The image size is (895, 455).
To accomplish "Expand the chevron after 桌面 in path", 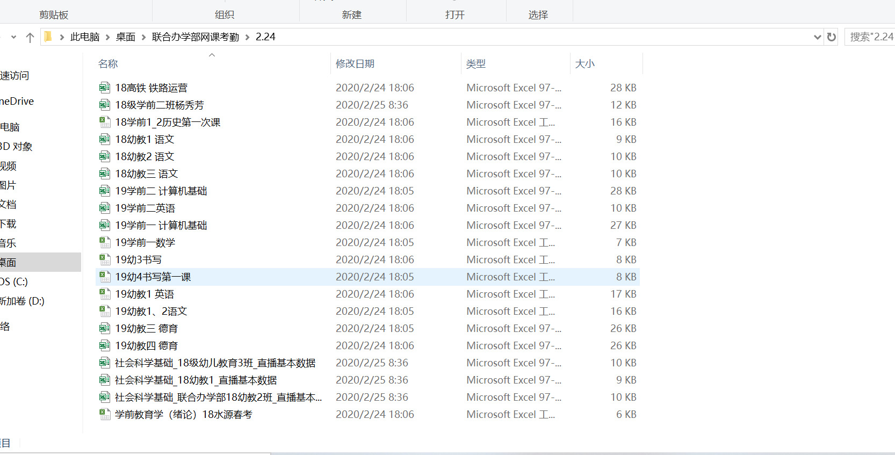I will (143, 37).
